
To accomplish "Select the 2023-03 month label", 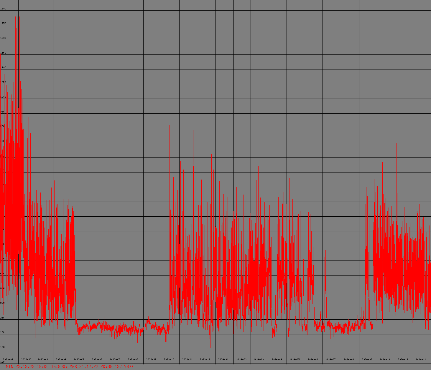I will [x=43, y=359].
